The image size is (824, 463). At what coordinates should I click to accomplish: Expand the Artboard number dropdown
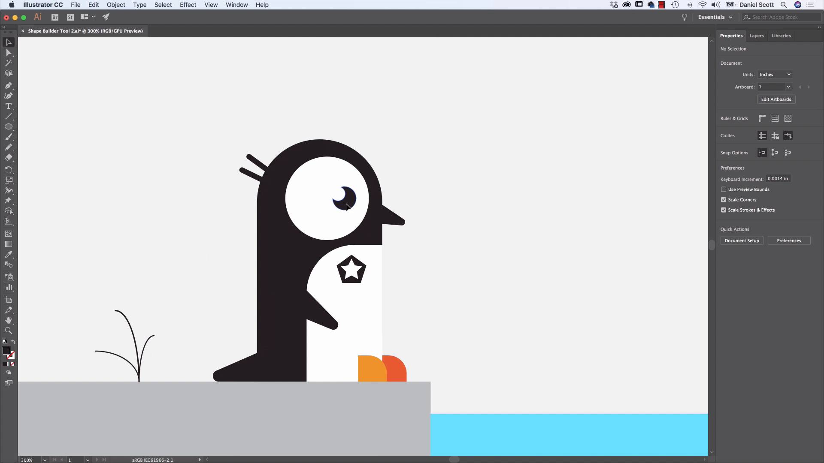pyautogui.click(x=788, y=87)
